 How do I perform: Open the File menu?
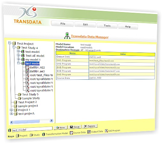(62, 24)
